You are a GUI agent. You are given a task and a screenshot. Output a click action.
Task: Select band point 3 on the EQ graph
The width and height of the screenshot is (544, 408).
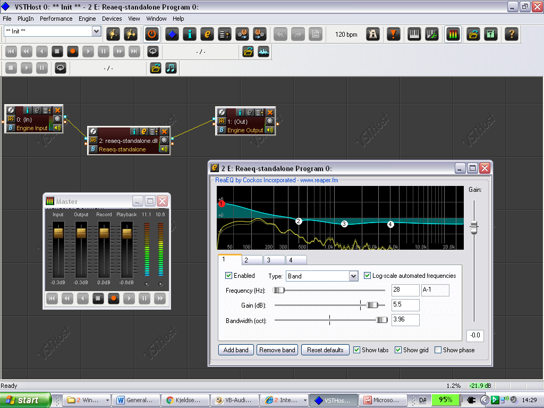344,224
